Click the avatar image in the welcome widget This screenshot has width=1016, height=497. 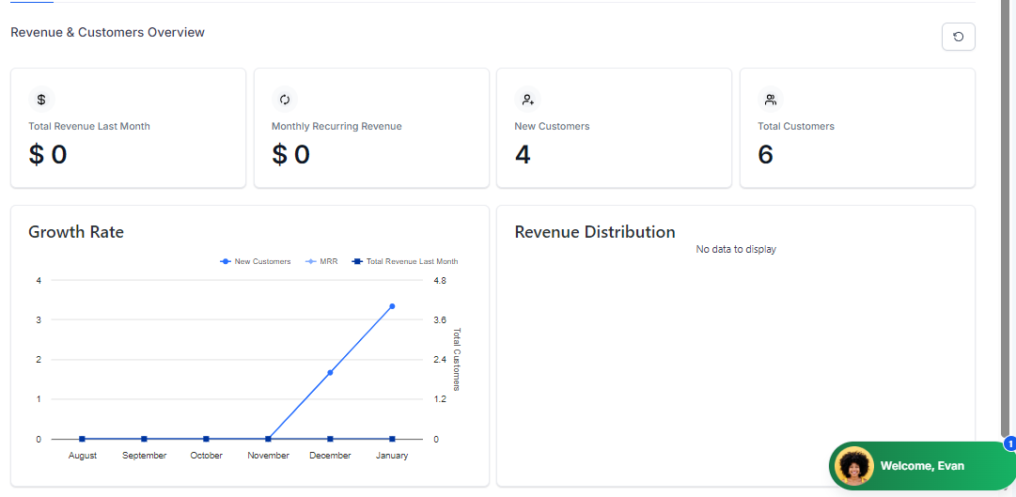(x=854, y=466)
